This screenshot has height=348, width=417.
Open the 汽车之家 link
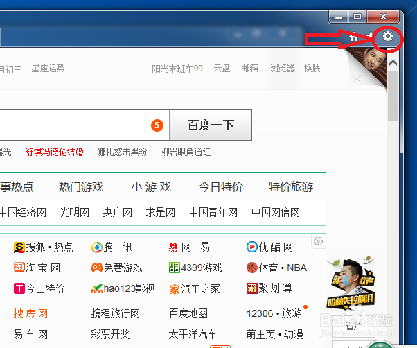(x=200, y=288)
